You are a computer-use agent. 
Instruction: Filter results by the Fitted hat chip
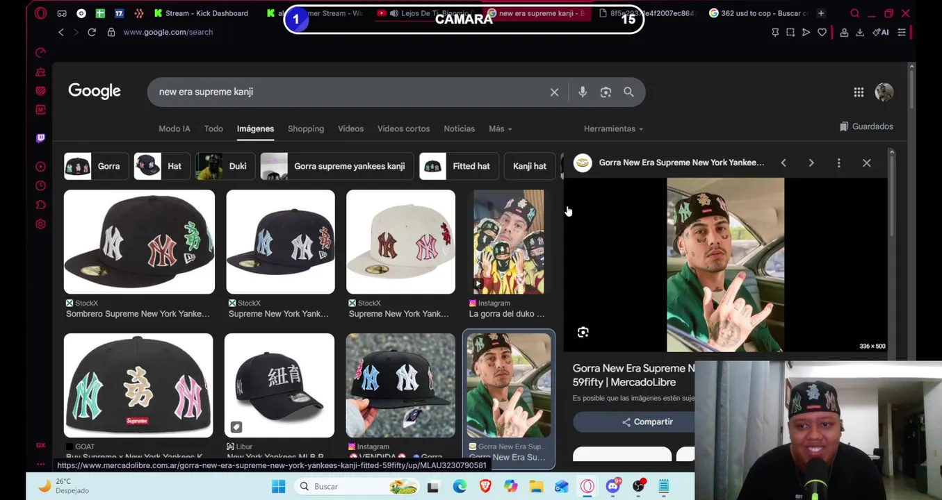pos(459,166)
